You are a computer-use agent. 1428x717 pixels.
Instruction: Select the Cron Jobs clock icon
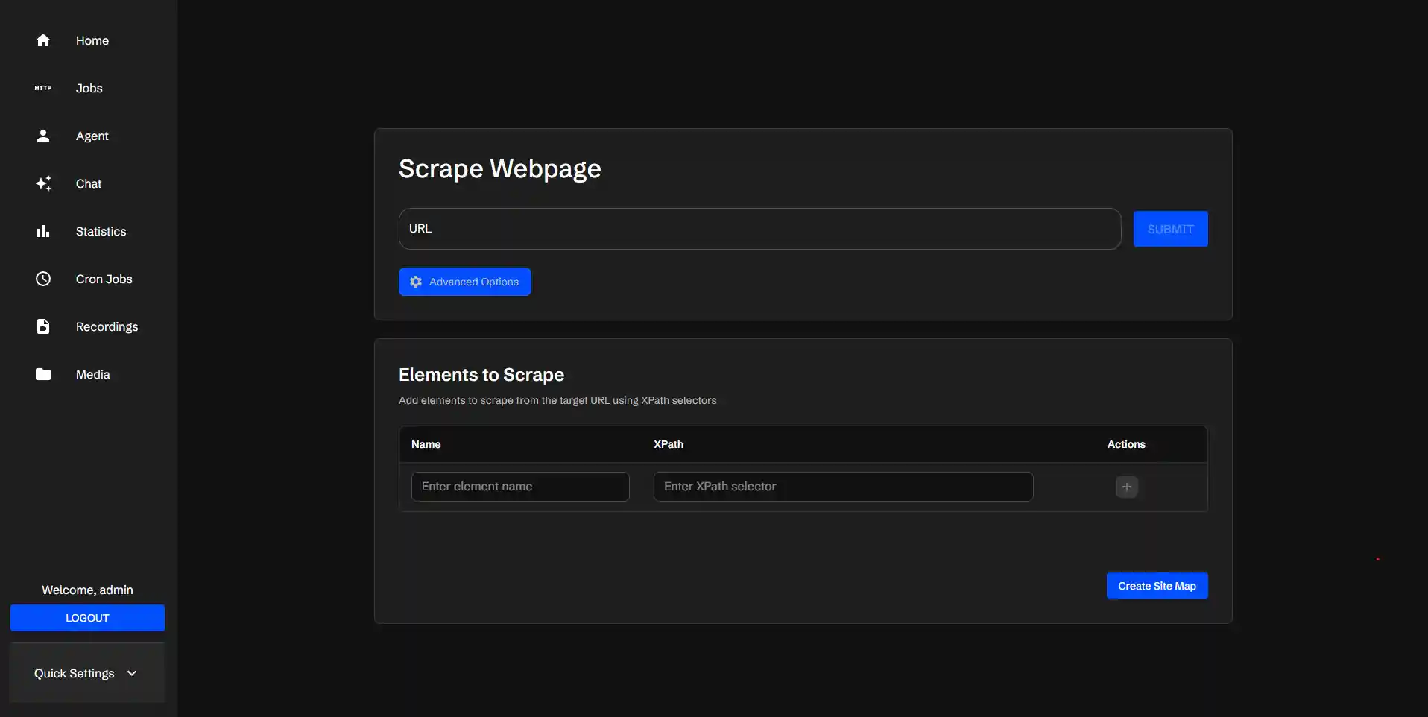42,278
